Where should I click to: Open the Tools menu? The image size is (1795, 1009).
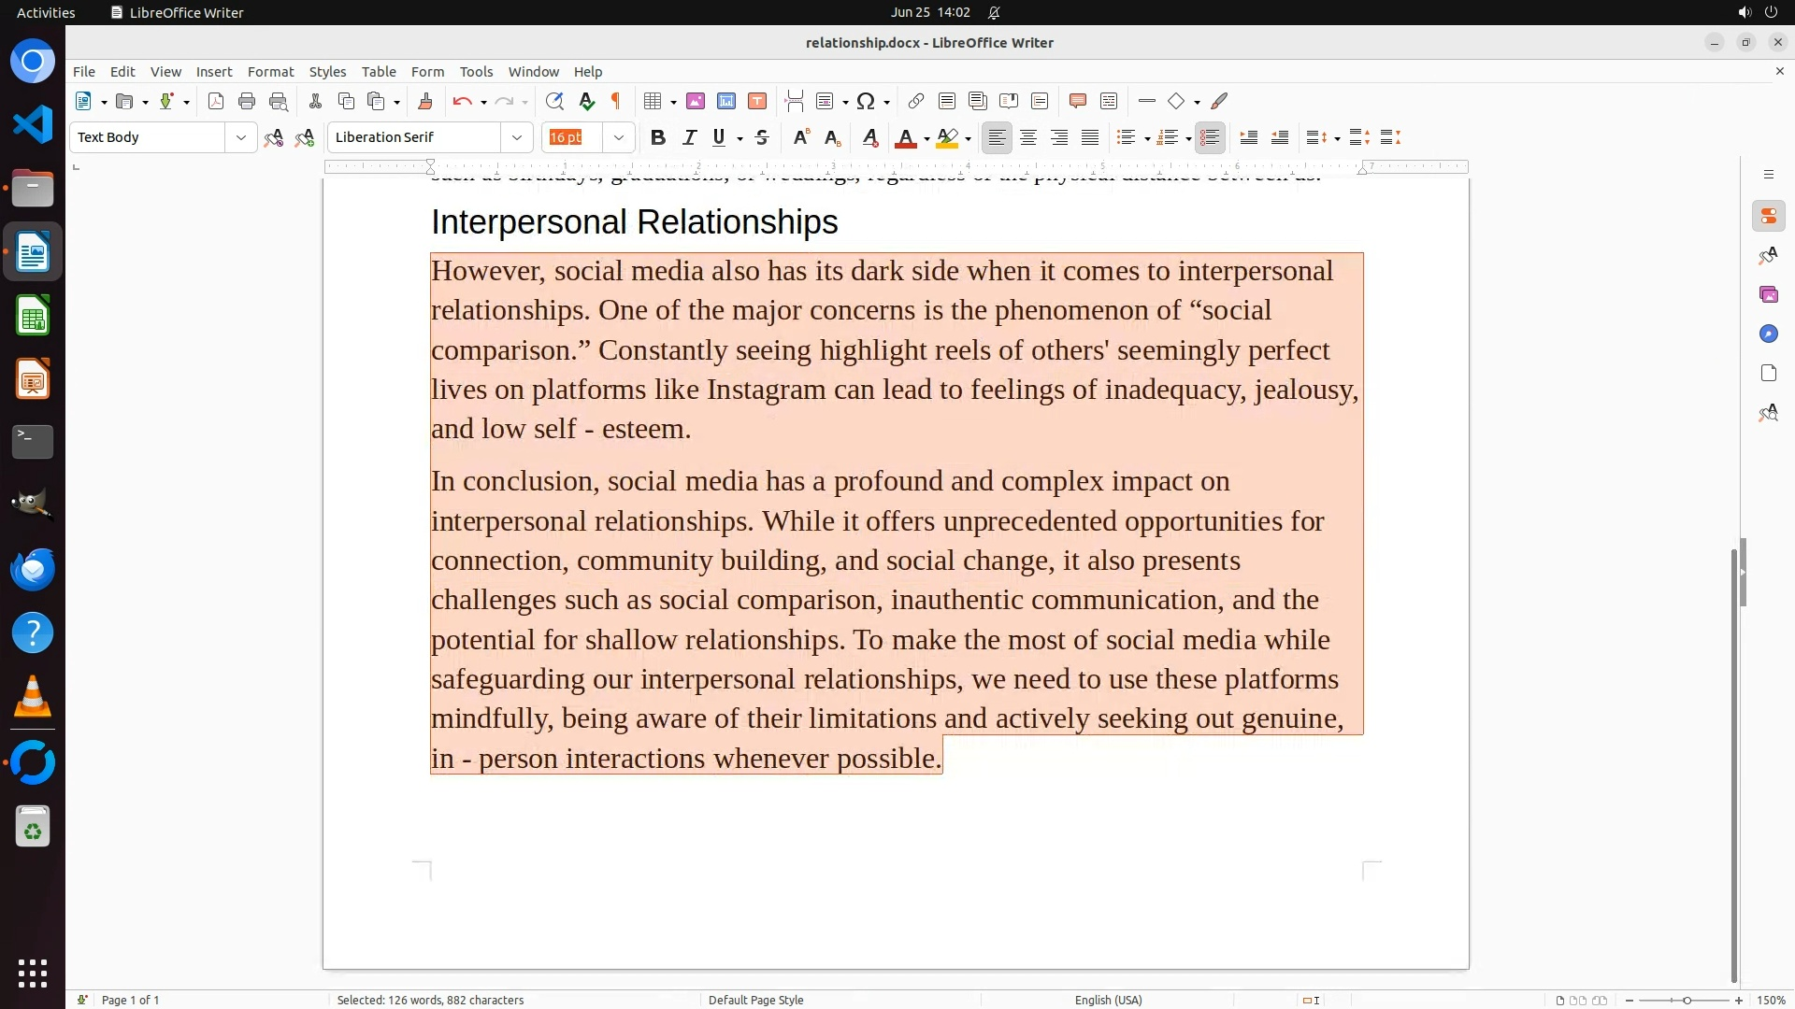pos(476,72)
